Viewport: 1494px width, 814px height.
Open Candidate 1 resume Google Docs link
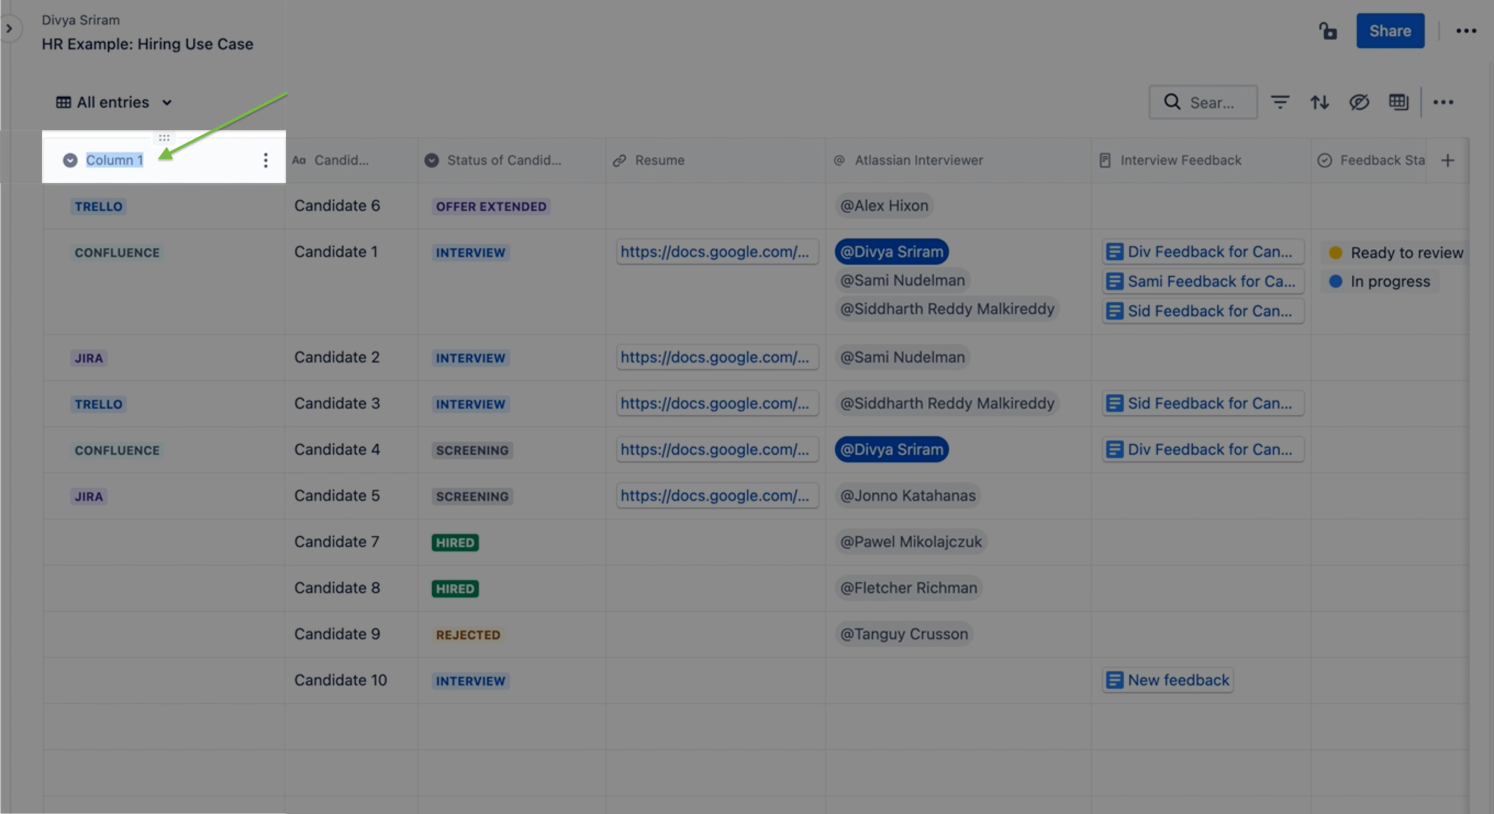717,252
